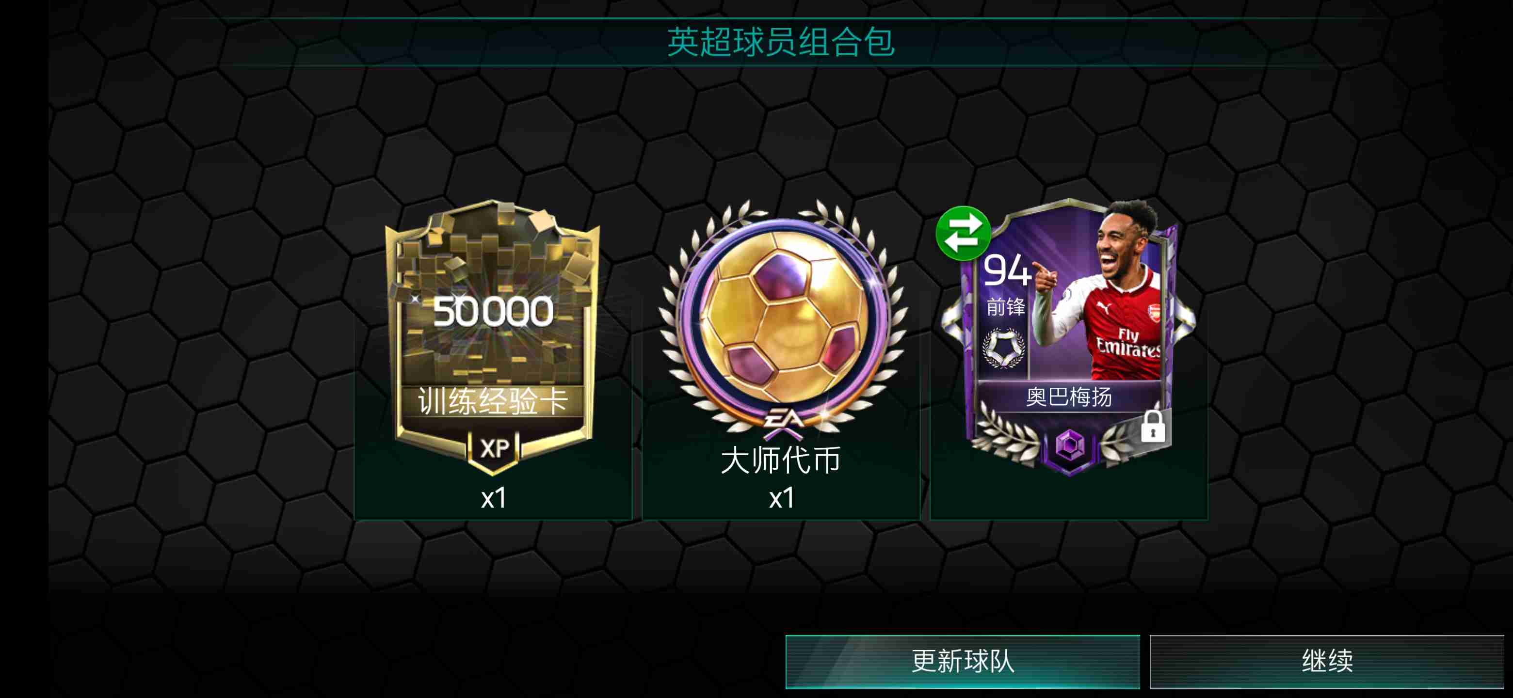Tap the purple hexagon gem emblem
This screenshot has width=1513, height=698.
1069,446
